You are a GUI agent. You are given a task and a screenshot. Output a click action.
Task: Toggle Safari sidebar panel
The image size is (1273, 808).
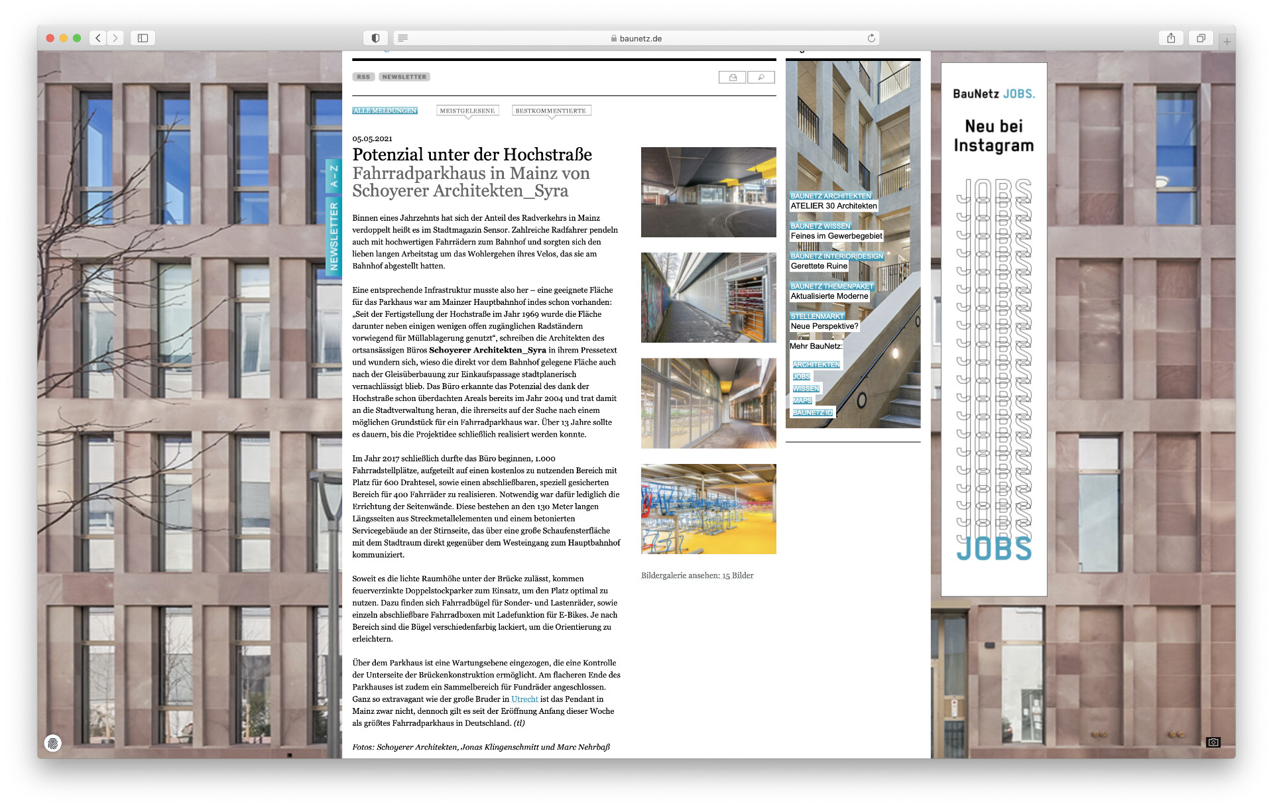tap(143, 38)
